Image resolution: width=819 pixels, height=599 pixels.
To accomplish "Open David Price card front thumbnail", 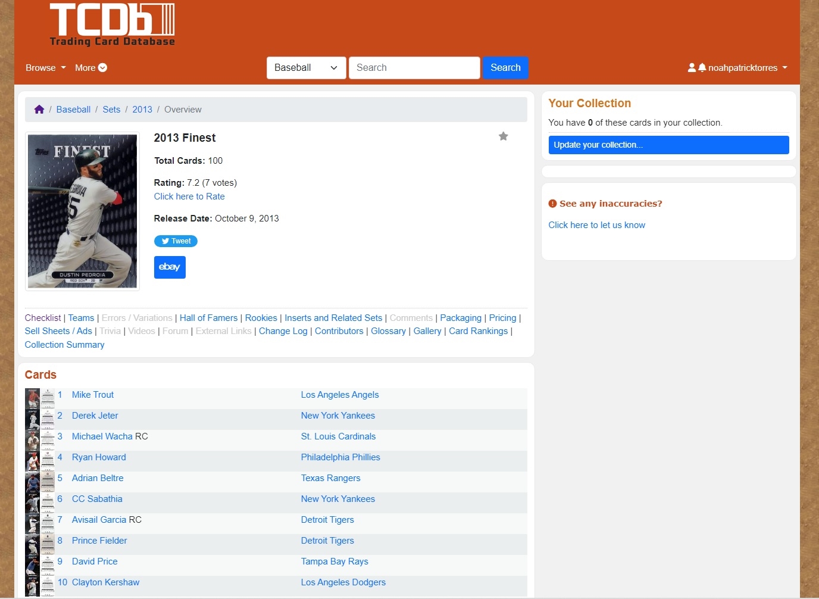I will coord(33,565).
